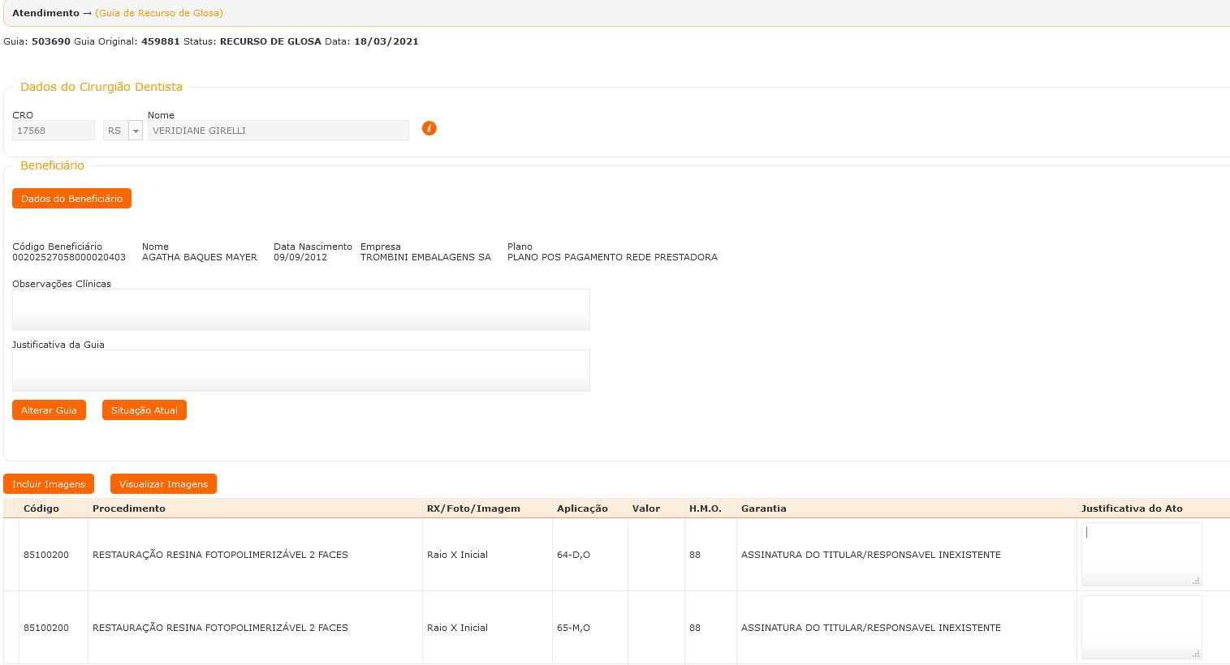Screen dimensions: 1230x665
Task: Click Incluir Imagens button
Action: point(49,484)
